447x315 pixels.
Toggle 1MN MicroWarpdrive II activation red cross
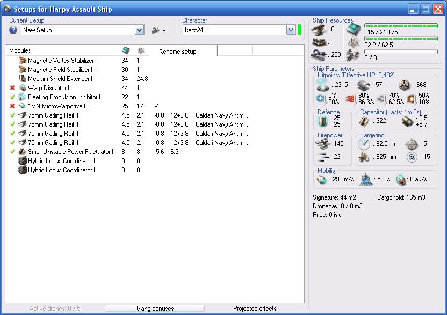click(x=12, y=106)
